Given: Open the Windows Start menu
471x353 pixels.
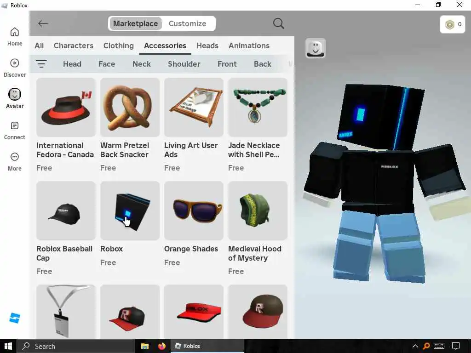Looking at the screenshot, I should click(8, 346).
